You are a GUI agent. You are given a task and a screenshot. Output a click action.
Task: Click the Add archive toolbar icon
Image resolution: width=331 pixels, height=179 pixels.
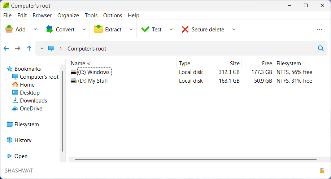[9, 30]
